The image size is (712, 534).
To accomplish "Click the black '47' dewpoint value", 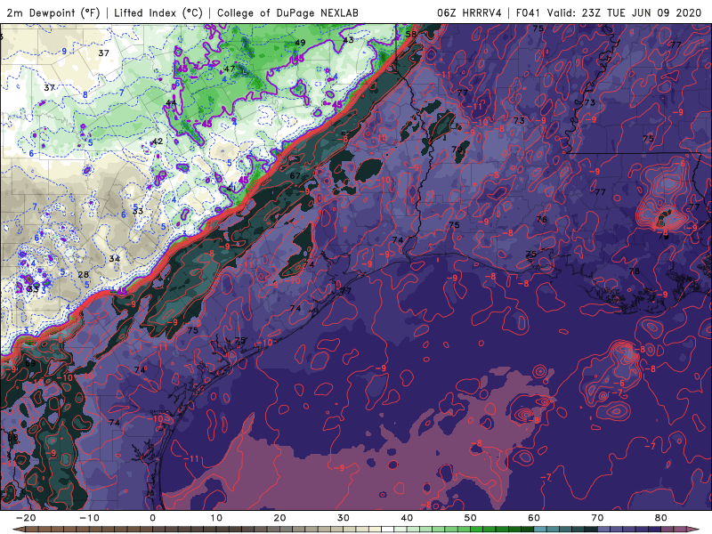I will click(x=230, y=69).
